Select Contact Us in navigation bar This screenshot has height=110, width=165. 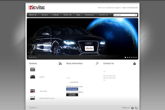103,15
